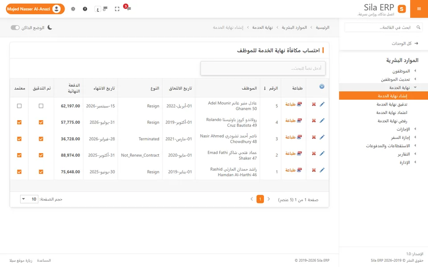Focus the sidebar menu search field
The width and height of the screenshot is (428, 267).
click(x=383, y=27)
